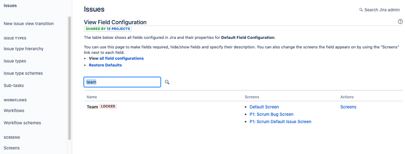Go to Issue types in sidebar
This screenshot has width=405, height=154.
pyautogui.click(x=15, y=61)
